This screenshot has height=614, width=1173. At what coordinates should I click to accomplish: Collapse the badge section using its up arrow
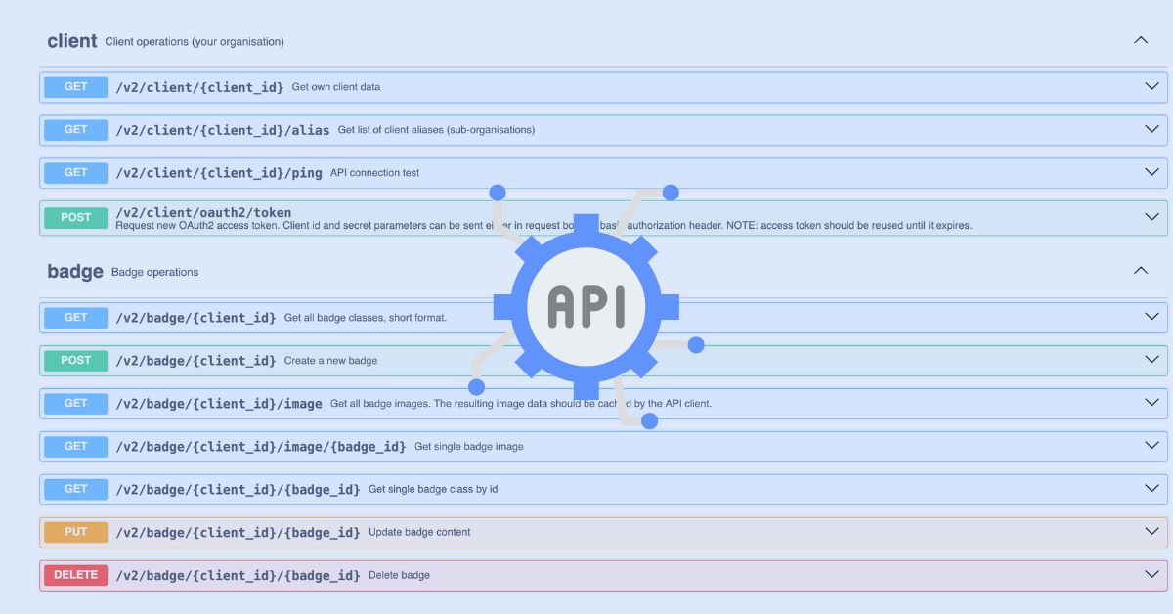[1140, 270]
